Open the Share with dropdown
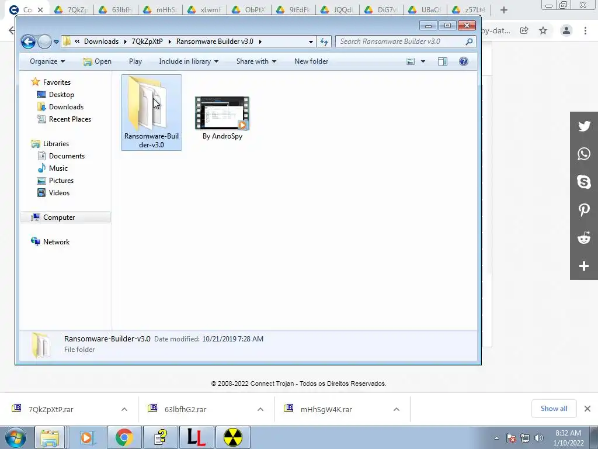598x449 pixels. point(256,61)
